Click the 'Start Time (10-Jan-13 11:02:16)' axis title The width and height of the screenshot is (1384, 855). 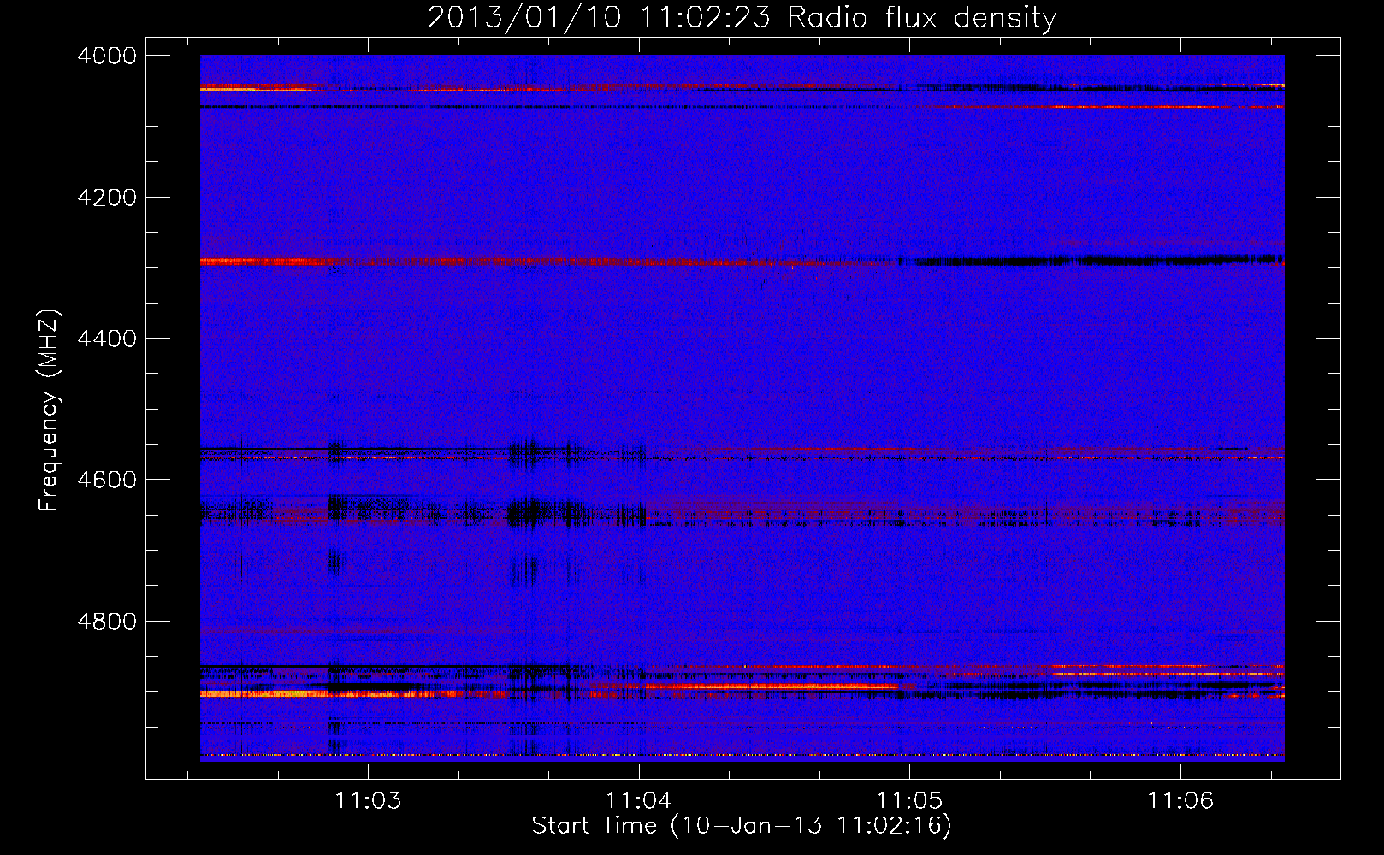pos(742,826)
